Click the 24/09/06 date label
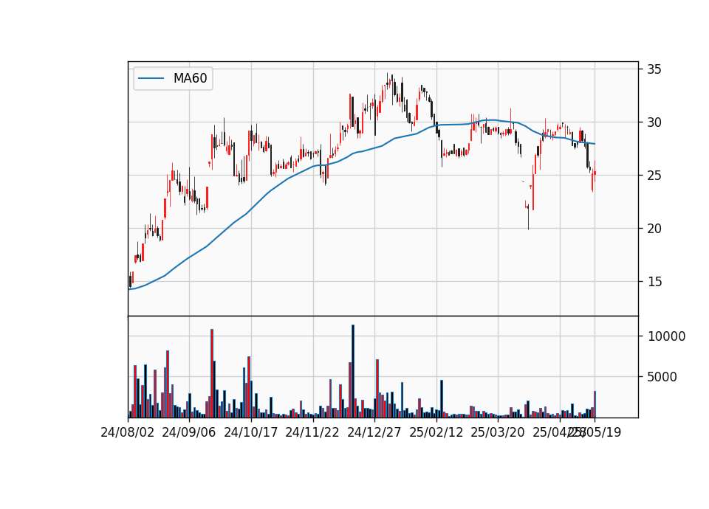 (x=188, y=432)
